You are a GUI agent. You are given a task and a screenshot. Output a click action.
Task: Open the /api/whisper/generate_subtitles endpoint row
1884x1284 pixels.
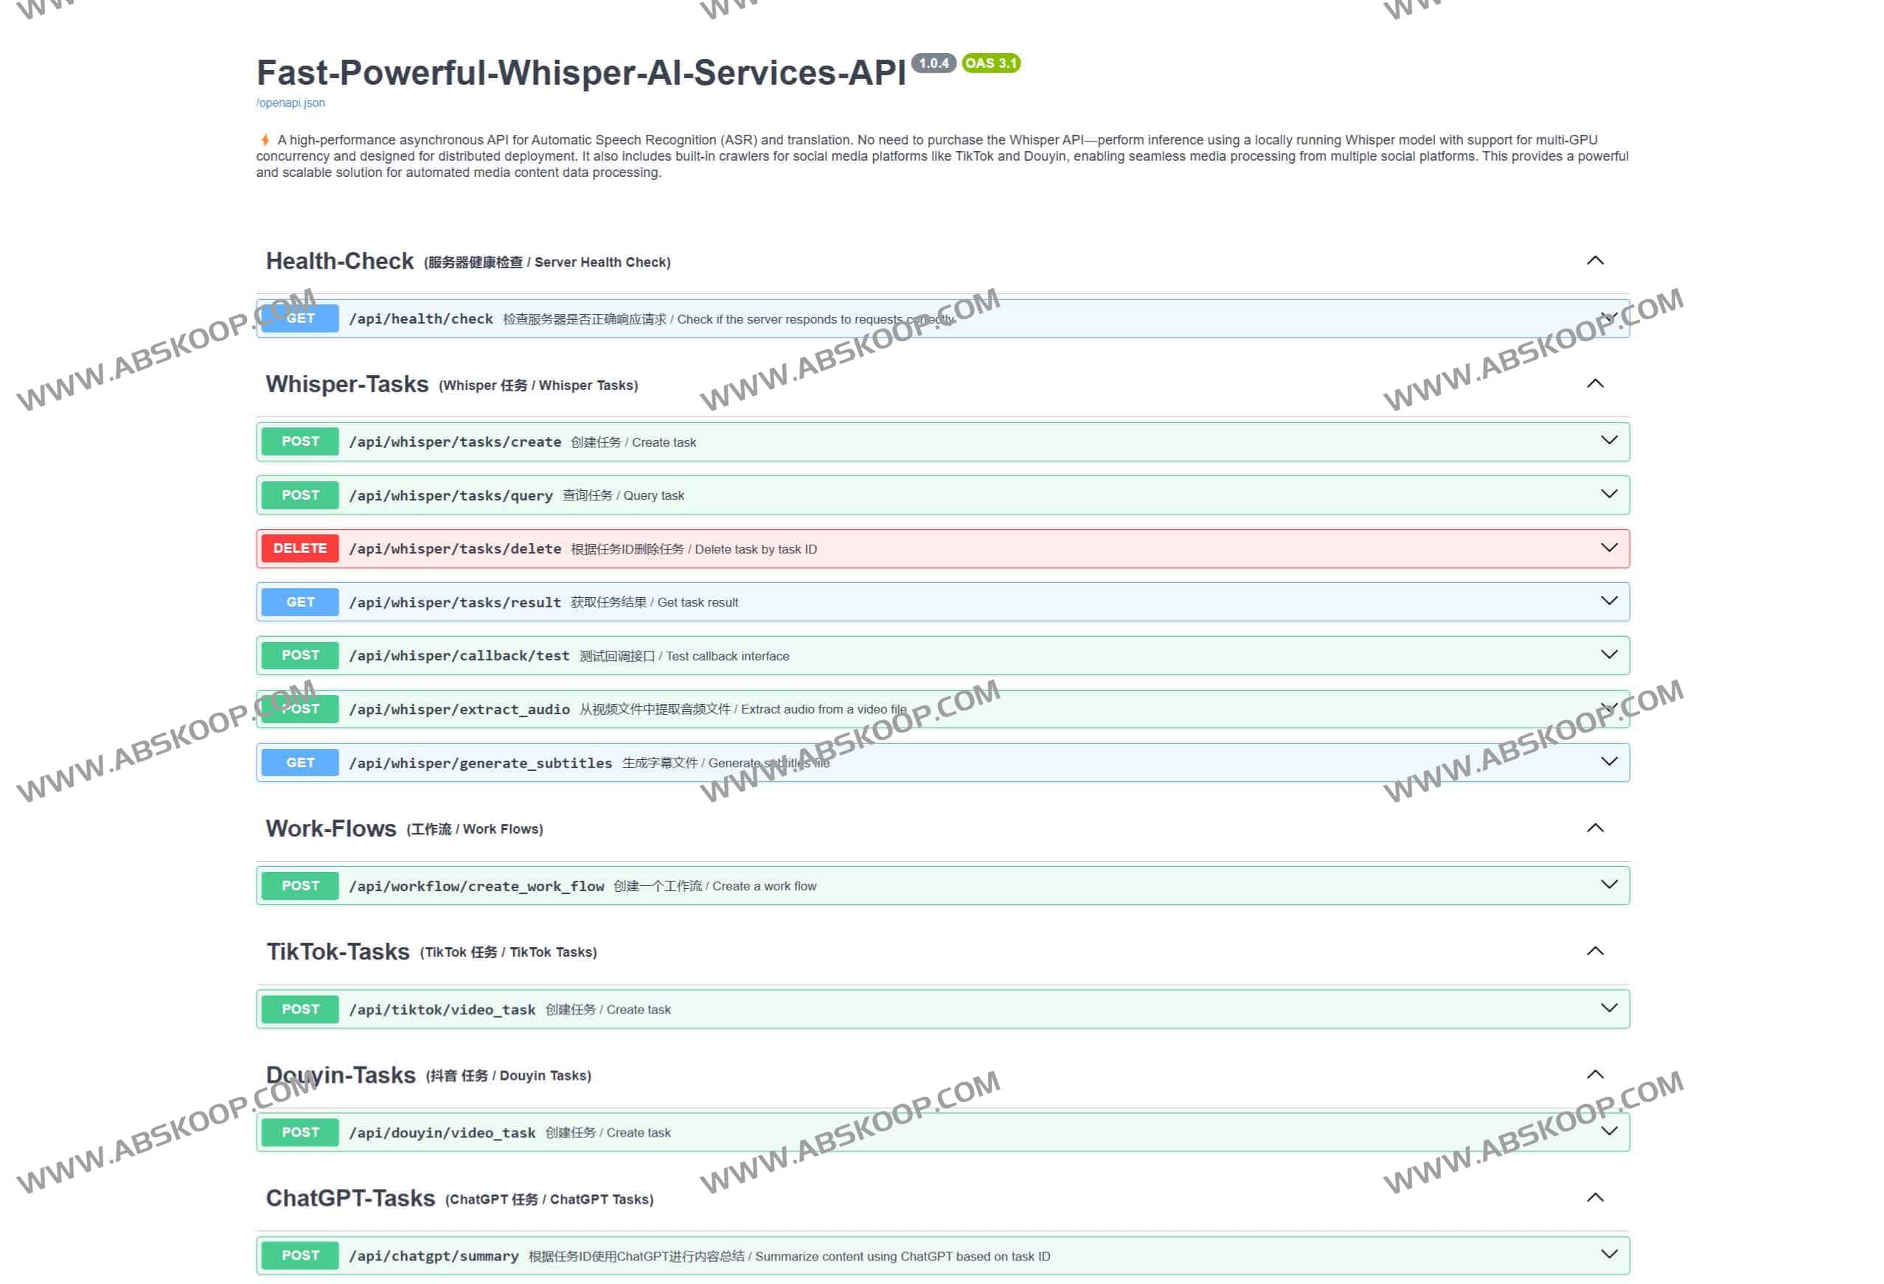coord(480,762)
